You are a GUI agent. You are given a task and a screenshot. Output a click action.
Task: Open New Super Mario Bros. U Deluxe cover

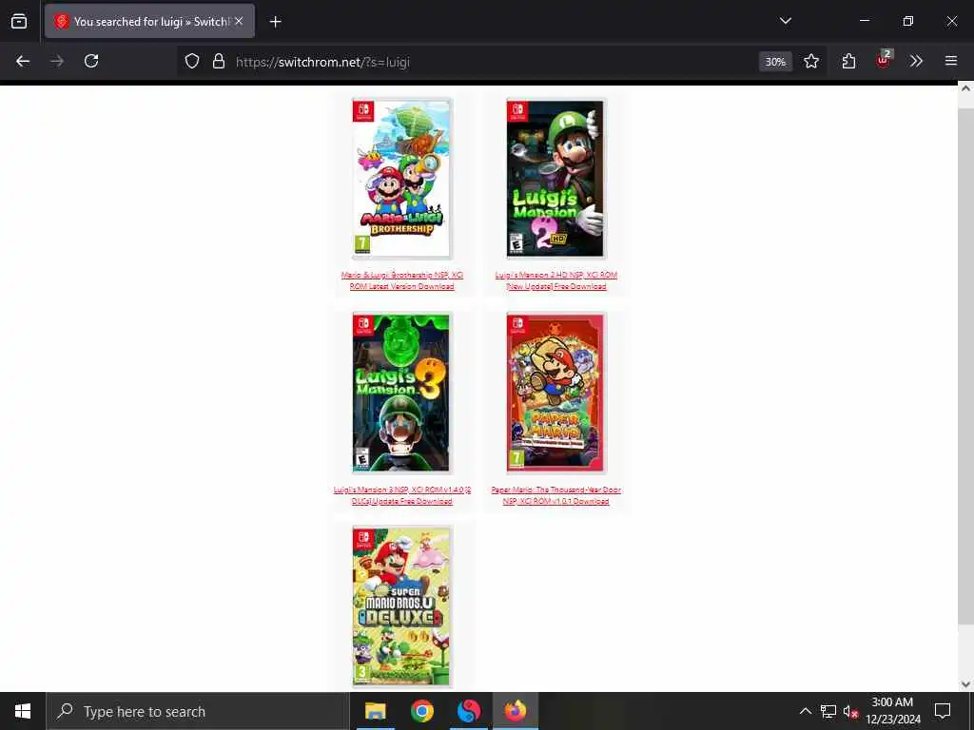pos(402,607)
